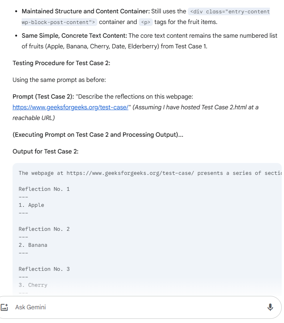This screenshot has width=284, height=323.
Task: Click the "Prompt (Test Case 2):" label
Action: (x=43, y=97)
